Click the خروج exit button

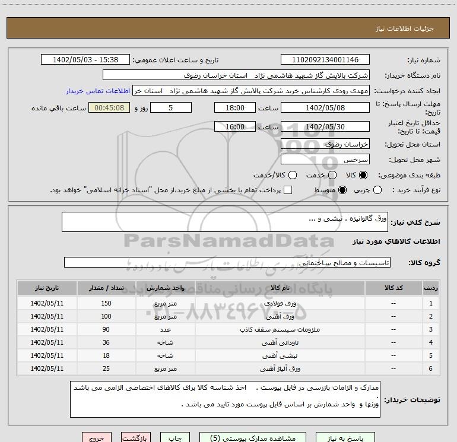point(97,438)
